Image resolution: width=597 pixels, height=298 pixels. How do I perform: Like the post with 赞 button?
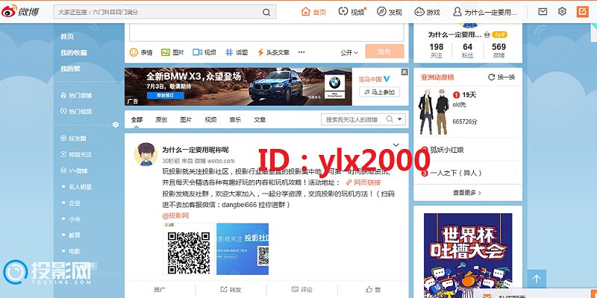pyautogui.click(x=373, y=290)
